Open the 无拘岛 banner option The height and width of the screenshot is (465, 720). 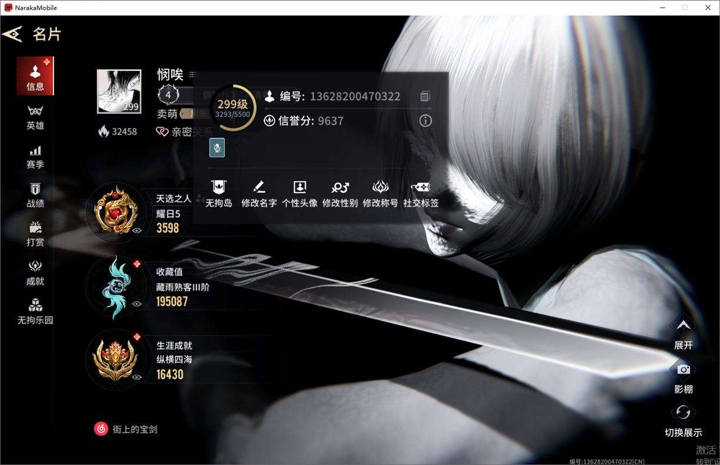coord(219,194)
